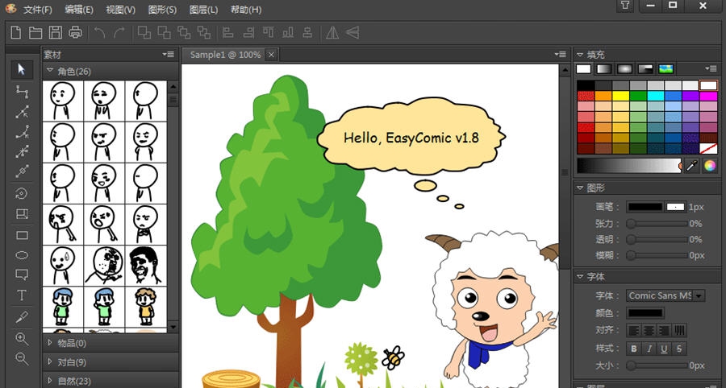This screenshot has height=388, width=726.
Task: Expand the 自然(23) category
Action: (73, 381)
